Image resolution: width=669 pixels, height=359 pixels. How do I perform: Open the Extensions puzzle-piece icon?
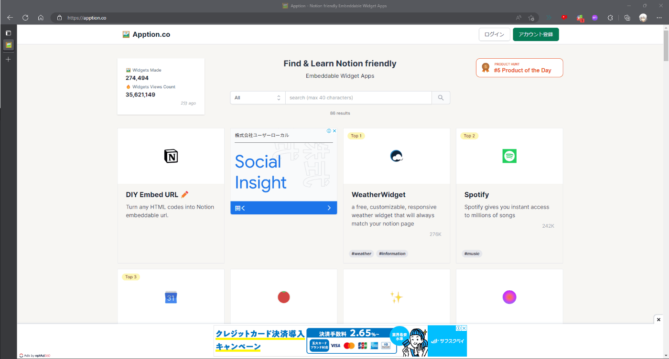click(x=610, y=18)
